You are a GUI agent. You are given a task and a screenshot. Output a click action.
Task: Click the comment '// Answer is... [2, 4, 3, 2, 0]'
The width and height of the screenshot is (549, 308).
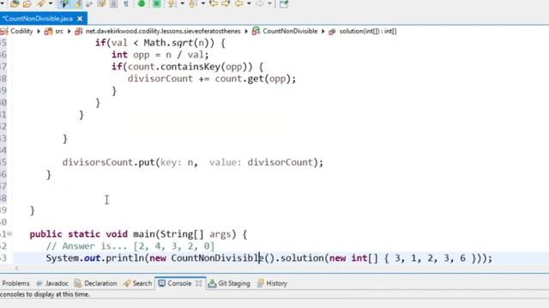click(130, 246)
